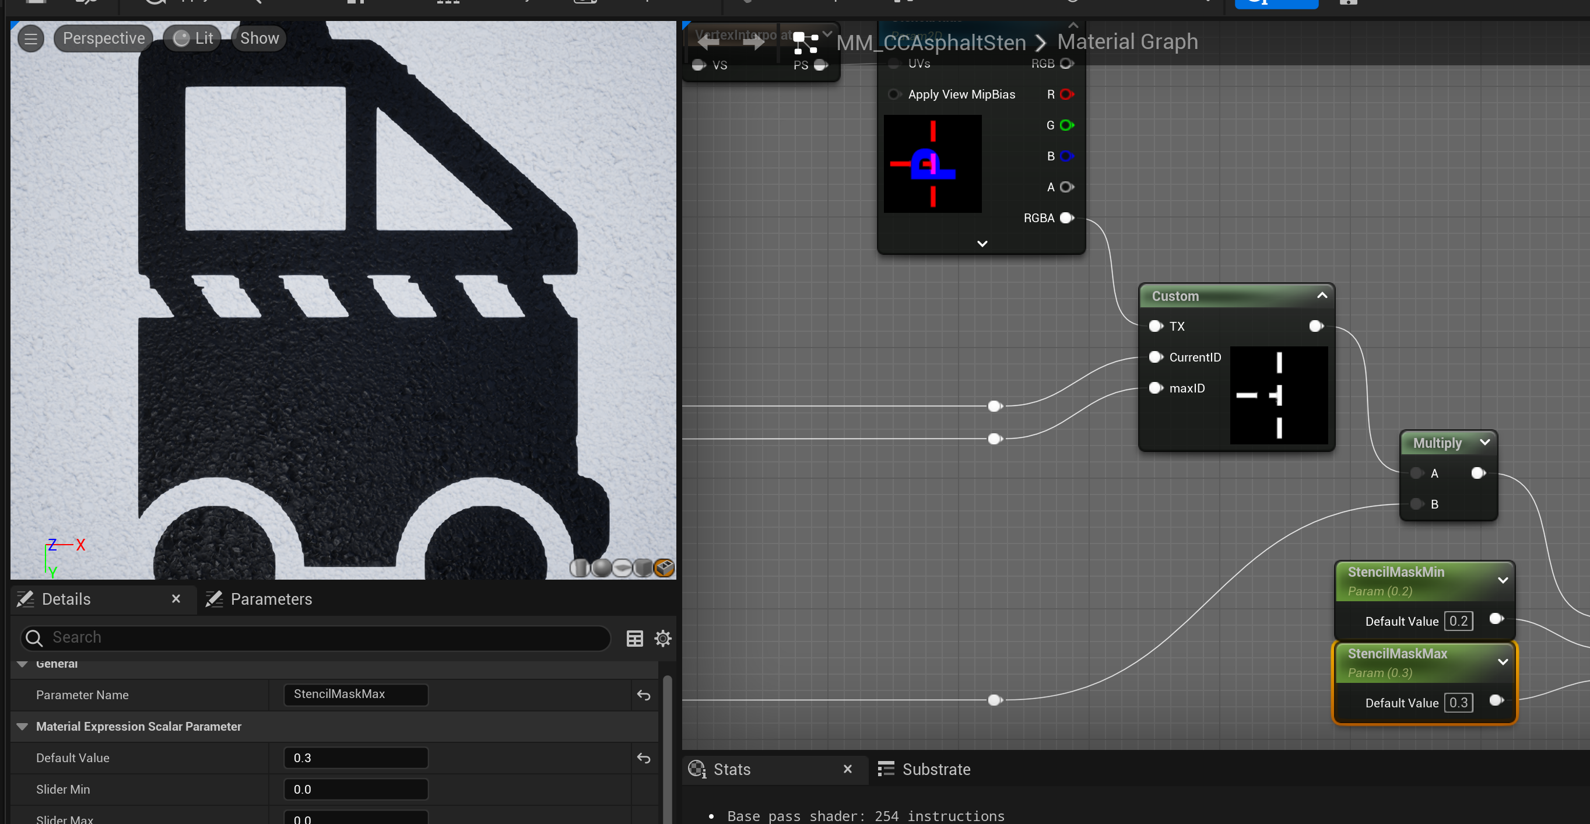Click the graph hierarchy breadcrumb icon

coord(805,43)
